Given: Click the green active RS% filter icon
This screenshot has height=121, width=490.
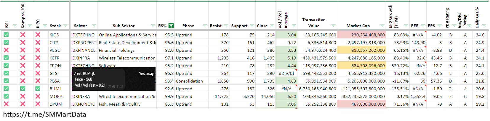Looking at the screenshot, I should [x=171, y=26].
